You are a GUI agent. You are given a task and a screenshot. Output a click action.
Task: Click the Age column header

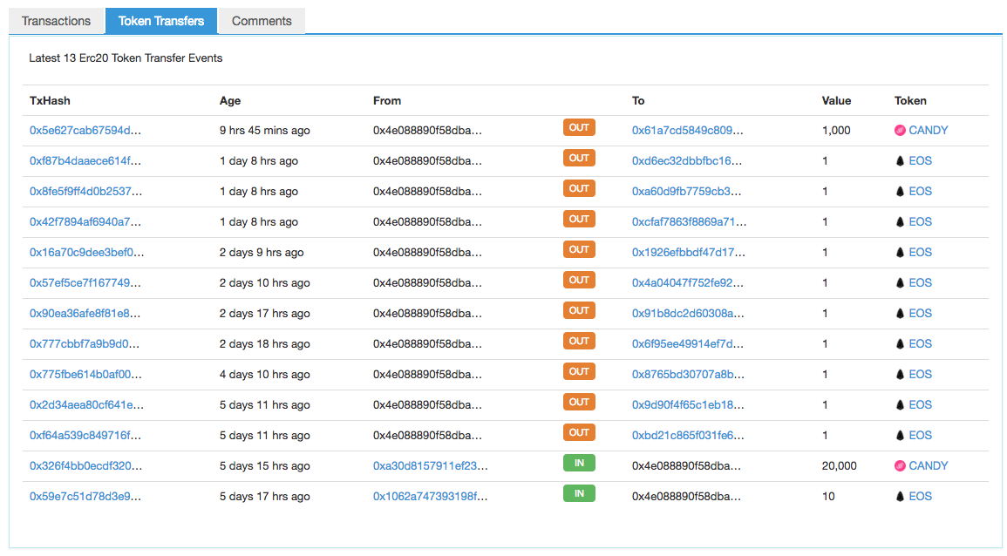click(230, 101)
